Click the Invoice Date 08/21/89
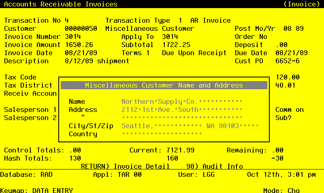This screenshot has width=324, height=193. (x=81, y=53)
